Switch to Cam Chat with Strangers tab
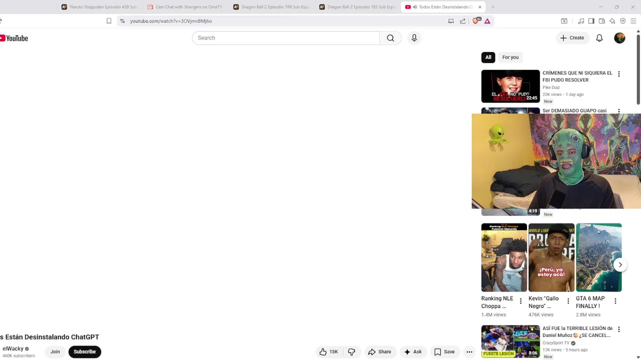The width and height of the screenshot is (641, 360). pyautogui.click(x=185, y=7)
